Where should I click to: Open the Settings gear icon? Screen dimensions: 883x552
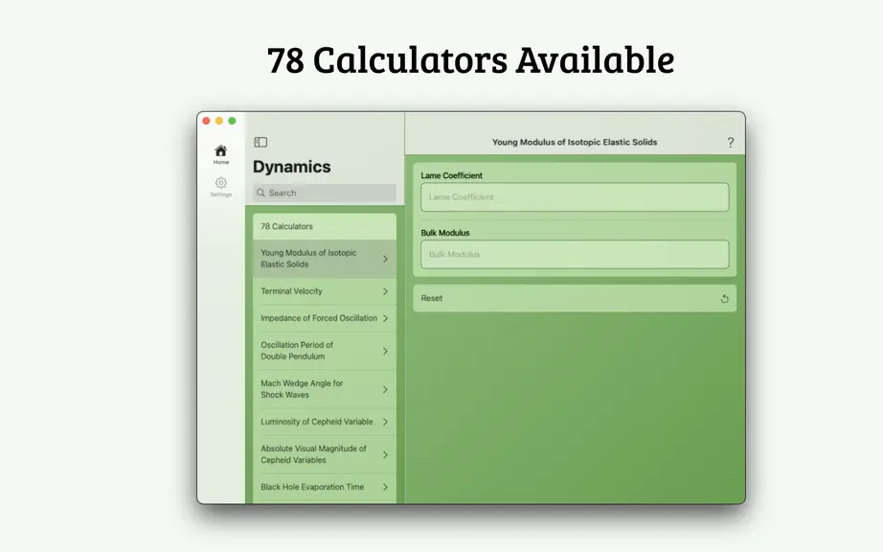220,183
